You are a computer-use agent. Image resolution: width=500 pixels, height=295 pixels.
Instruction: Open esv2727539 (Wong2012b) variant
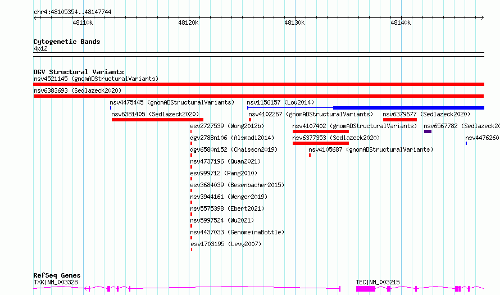(x=227, y=126)
